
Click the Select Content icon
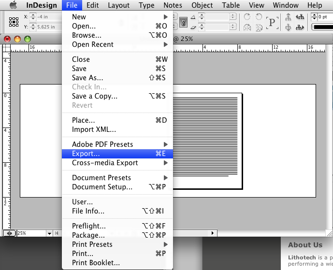click(288, 27)
